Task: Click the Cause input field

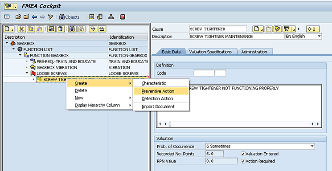Action: pyautogui.click(x=218, y=29)
